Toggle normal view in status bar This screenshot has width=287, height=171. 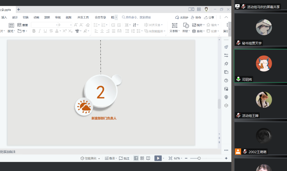click(x=136, y=158)
